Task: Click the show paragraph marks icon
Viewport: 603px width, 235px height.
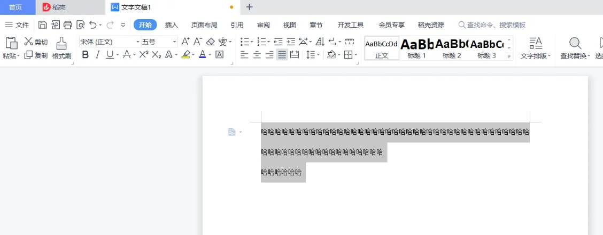Action: 333,42
